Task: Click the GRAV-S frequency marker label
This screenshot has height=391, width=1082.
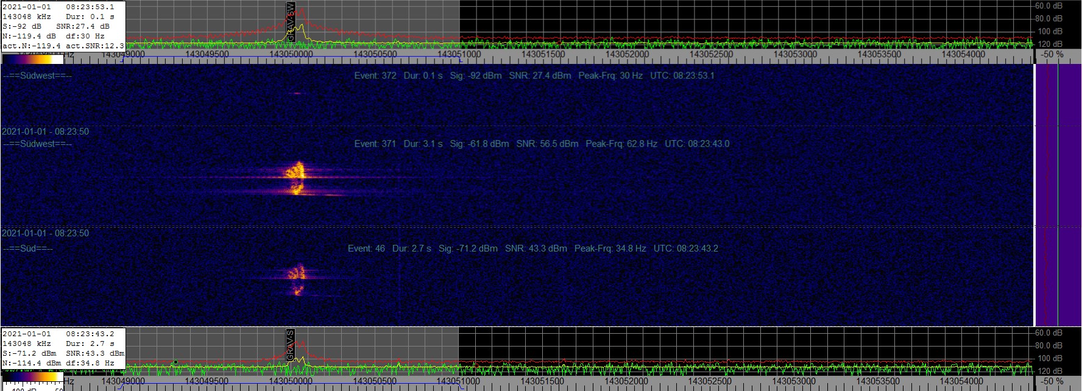Action: pyautogui.click(x=291, y=344)
